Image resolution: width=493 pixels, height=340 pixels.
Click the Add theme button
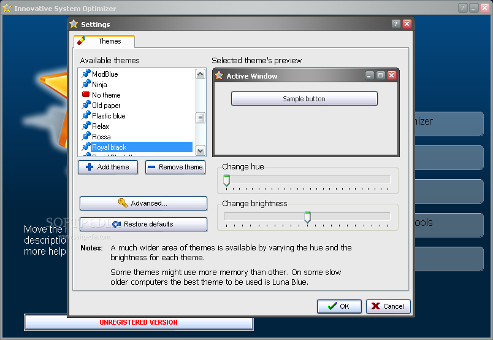click(x=108, y=167)
